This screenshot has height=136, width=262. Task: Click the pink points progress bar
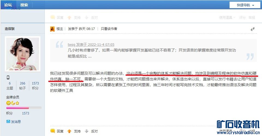[x=24, y=108]
